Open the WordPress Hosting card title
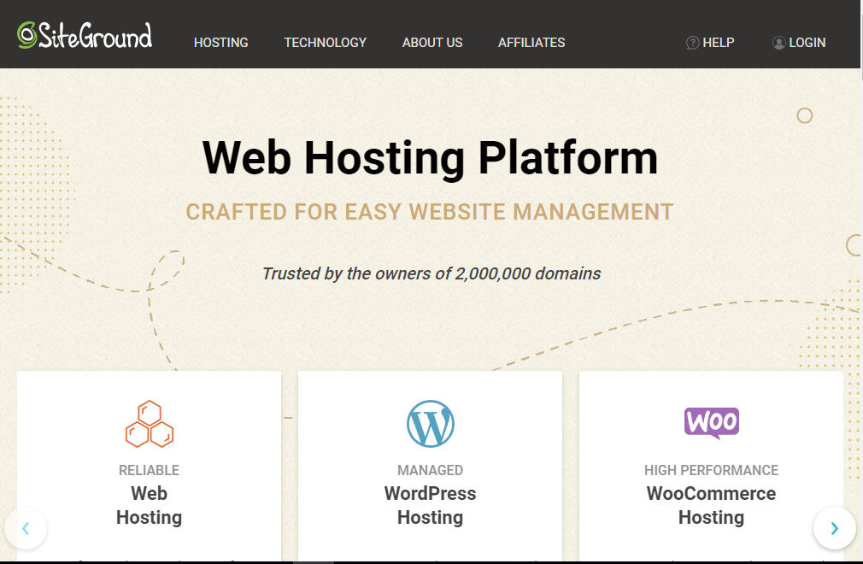The image size is (863, 564). 431,505
